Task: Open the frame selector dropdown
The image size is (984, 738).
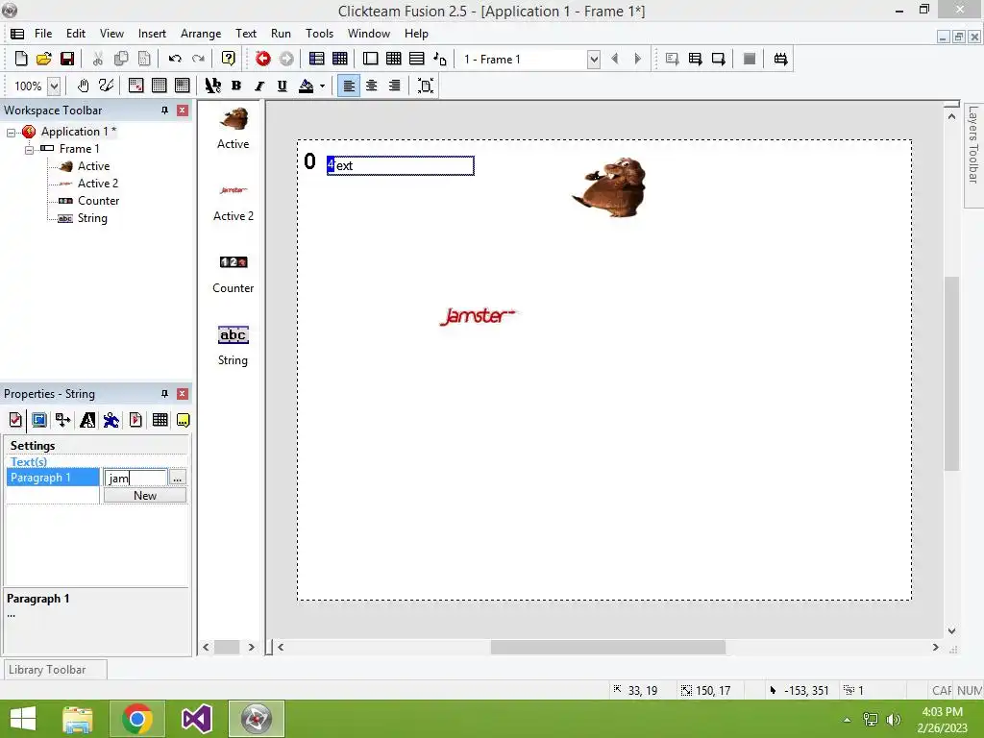Action: coord(593,60)
